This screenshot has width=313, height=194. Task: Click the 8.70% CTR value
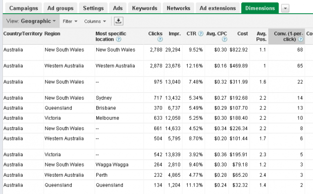point(196,139)
